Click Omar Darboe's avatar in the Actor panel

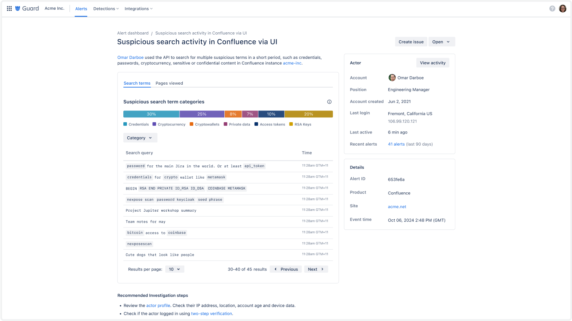tap(392, 77)
